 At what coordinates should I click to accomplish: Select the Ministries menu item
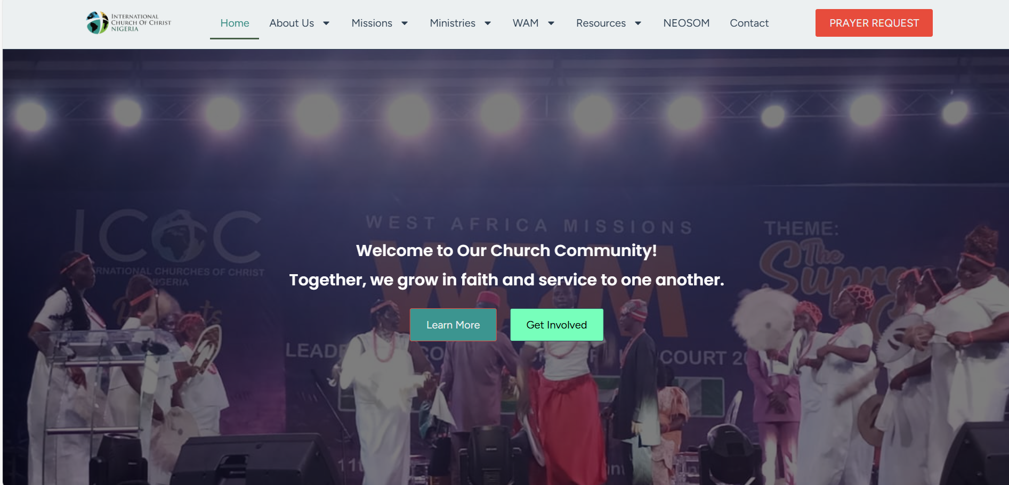pyautogui.click(x=453, y=23)
